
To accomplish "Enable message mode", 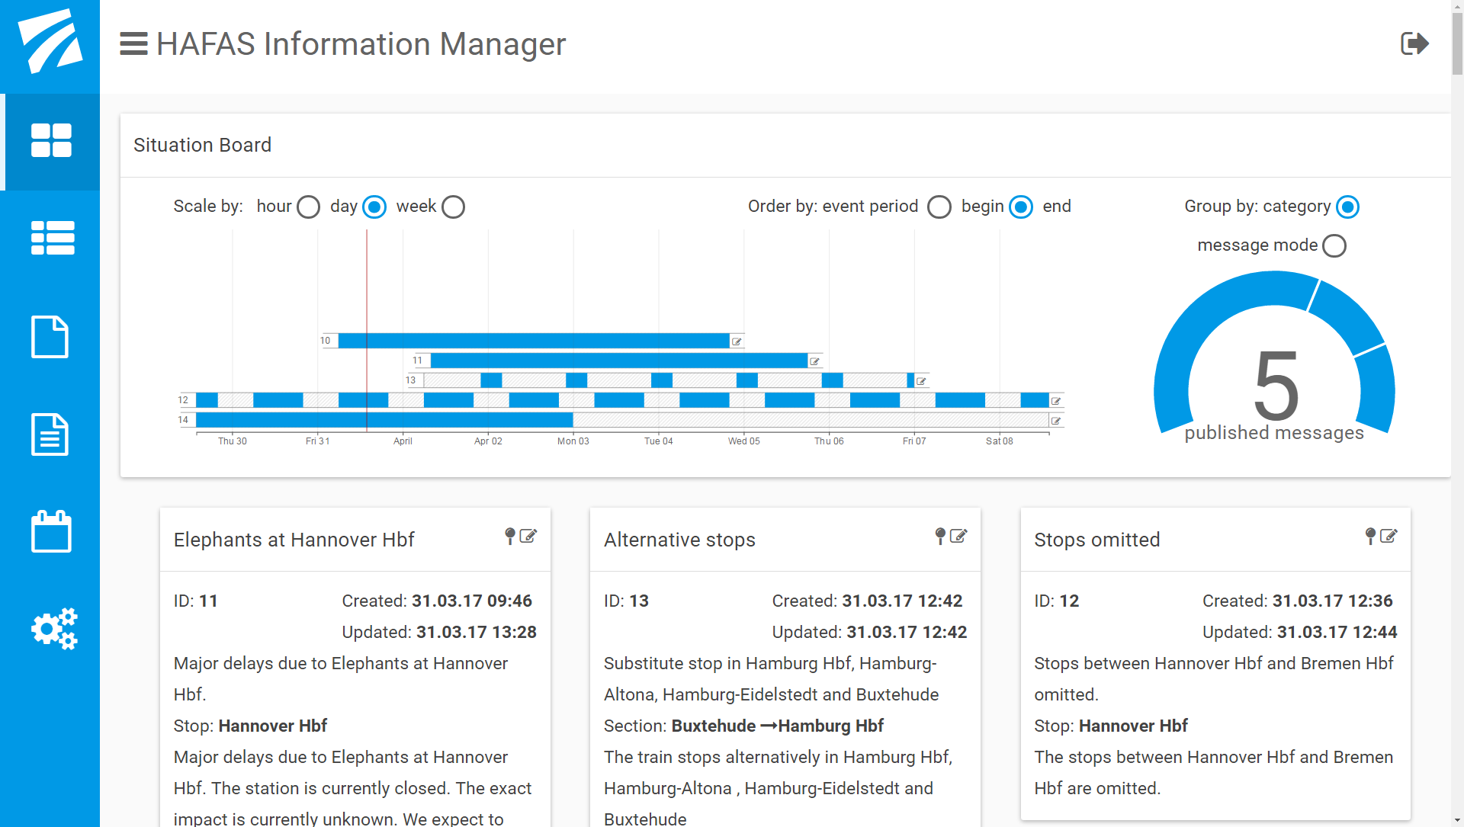I will (x=1334, y=245).
